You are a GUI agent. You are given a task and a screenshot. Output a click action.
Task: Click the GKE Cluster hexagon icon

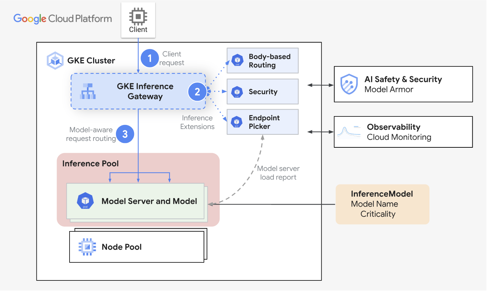[55, 61]
